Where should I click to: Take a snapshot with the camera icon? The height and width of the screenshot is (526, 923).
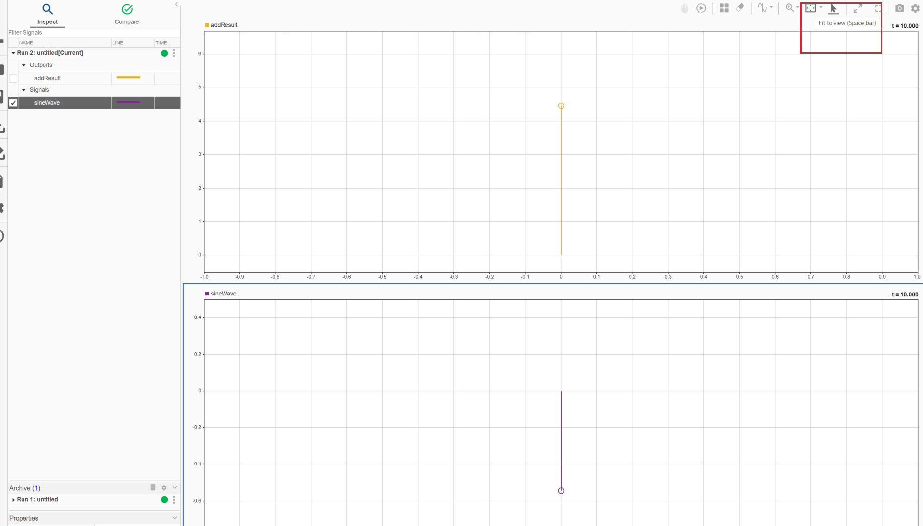(x=900, y=8)
